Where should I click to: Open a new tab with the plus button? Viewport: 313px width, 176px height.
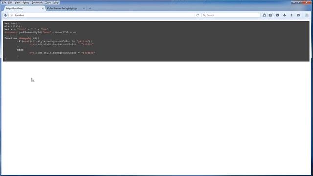[x=90, y=8]
